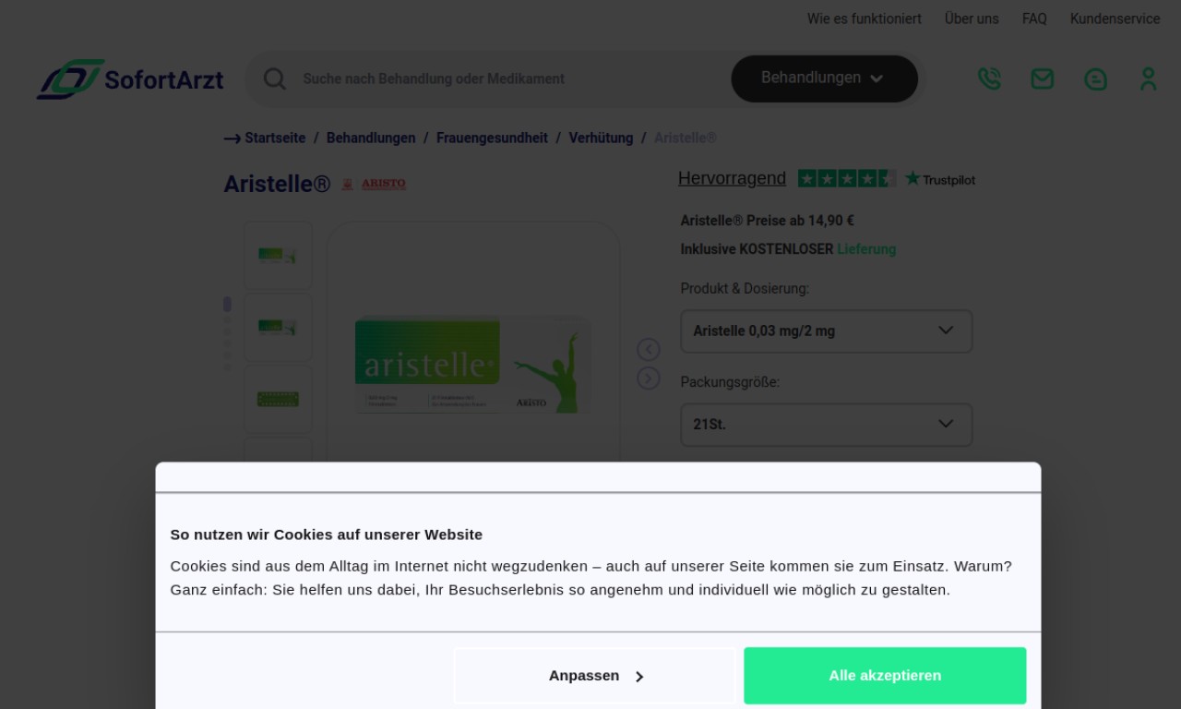This screenshot has width=1181, height=709.
Task: Click the SofortArzt logo
Action: [130, 79]
